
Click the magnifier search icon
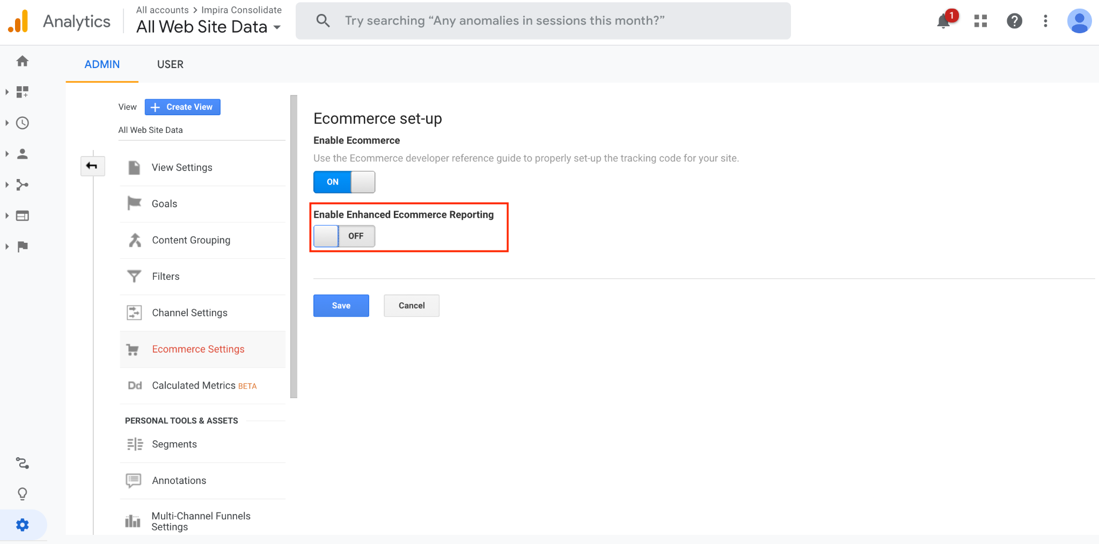coord(323,21)
